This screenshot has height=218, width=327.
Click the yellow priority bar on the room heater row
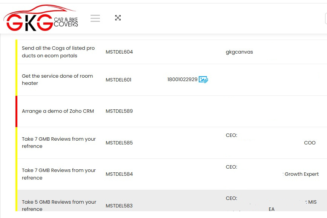pyautogui.click(x=16, y=80)
